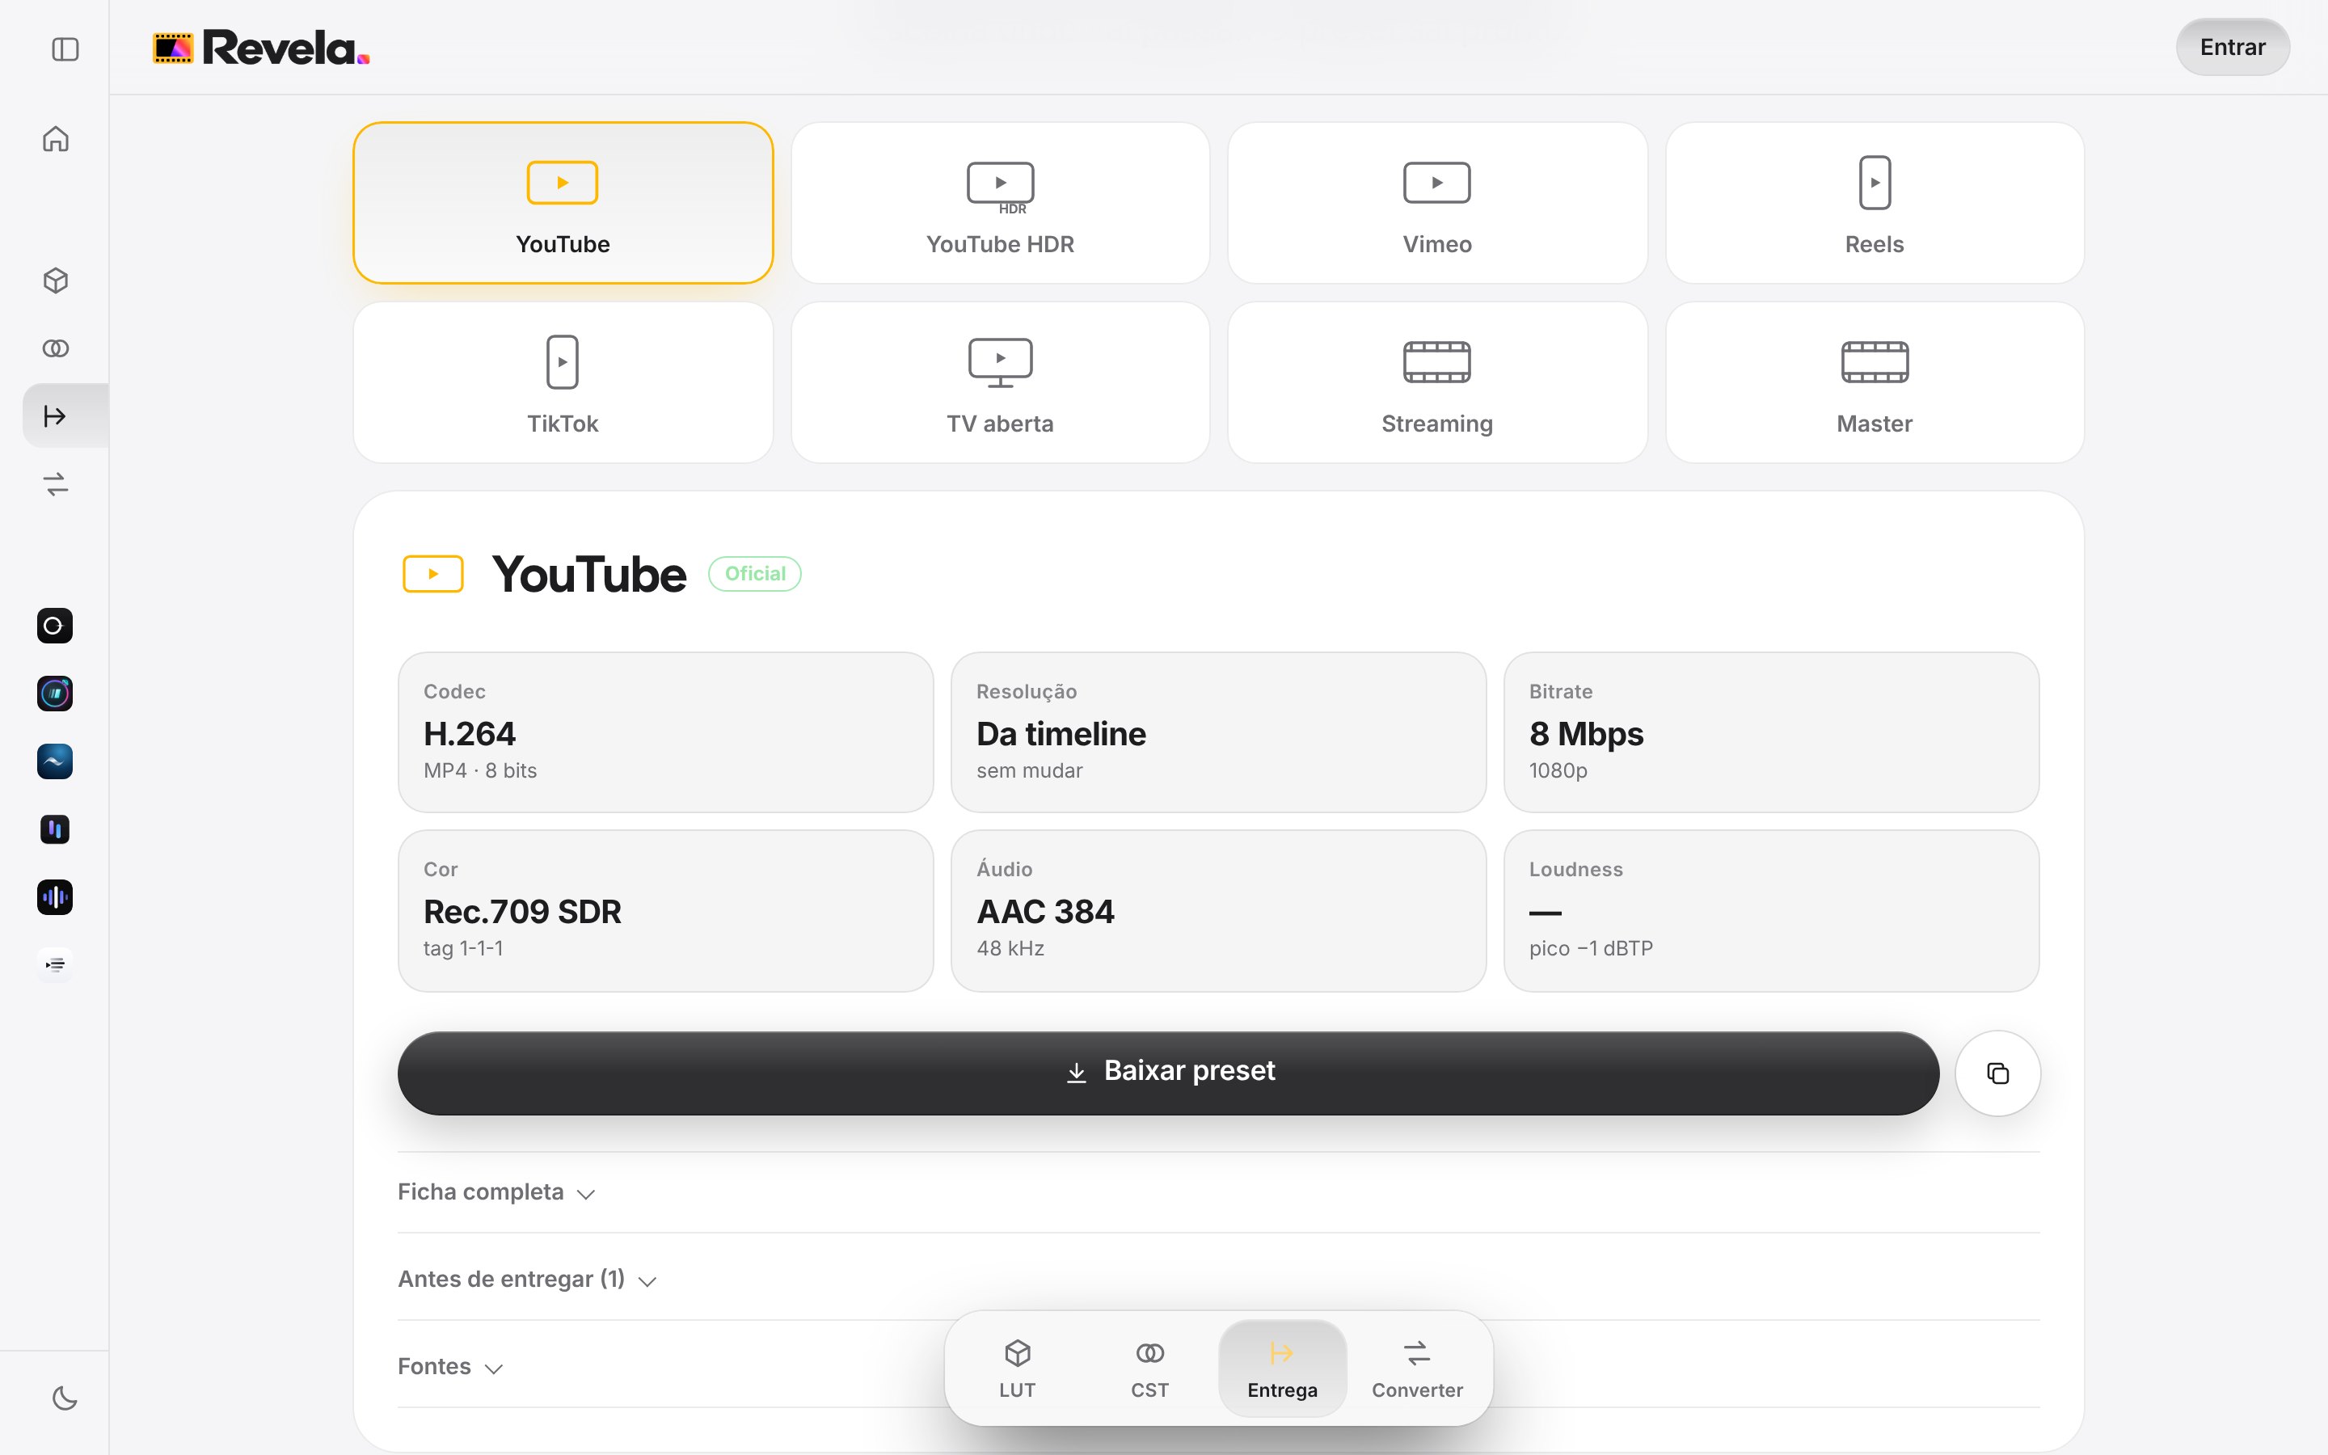Viewport: 2328px width, 1455px height.
Task: Open the colorful ring app icon in sidebar
Action: pyautogui.click(x=55, y=693)
